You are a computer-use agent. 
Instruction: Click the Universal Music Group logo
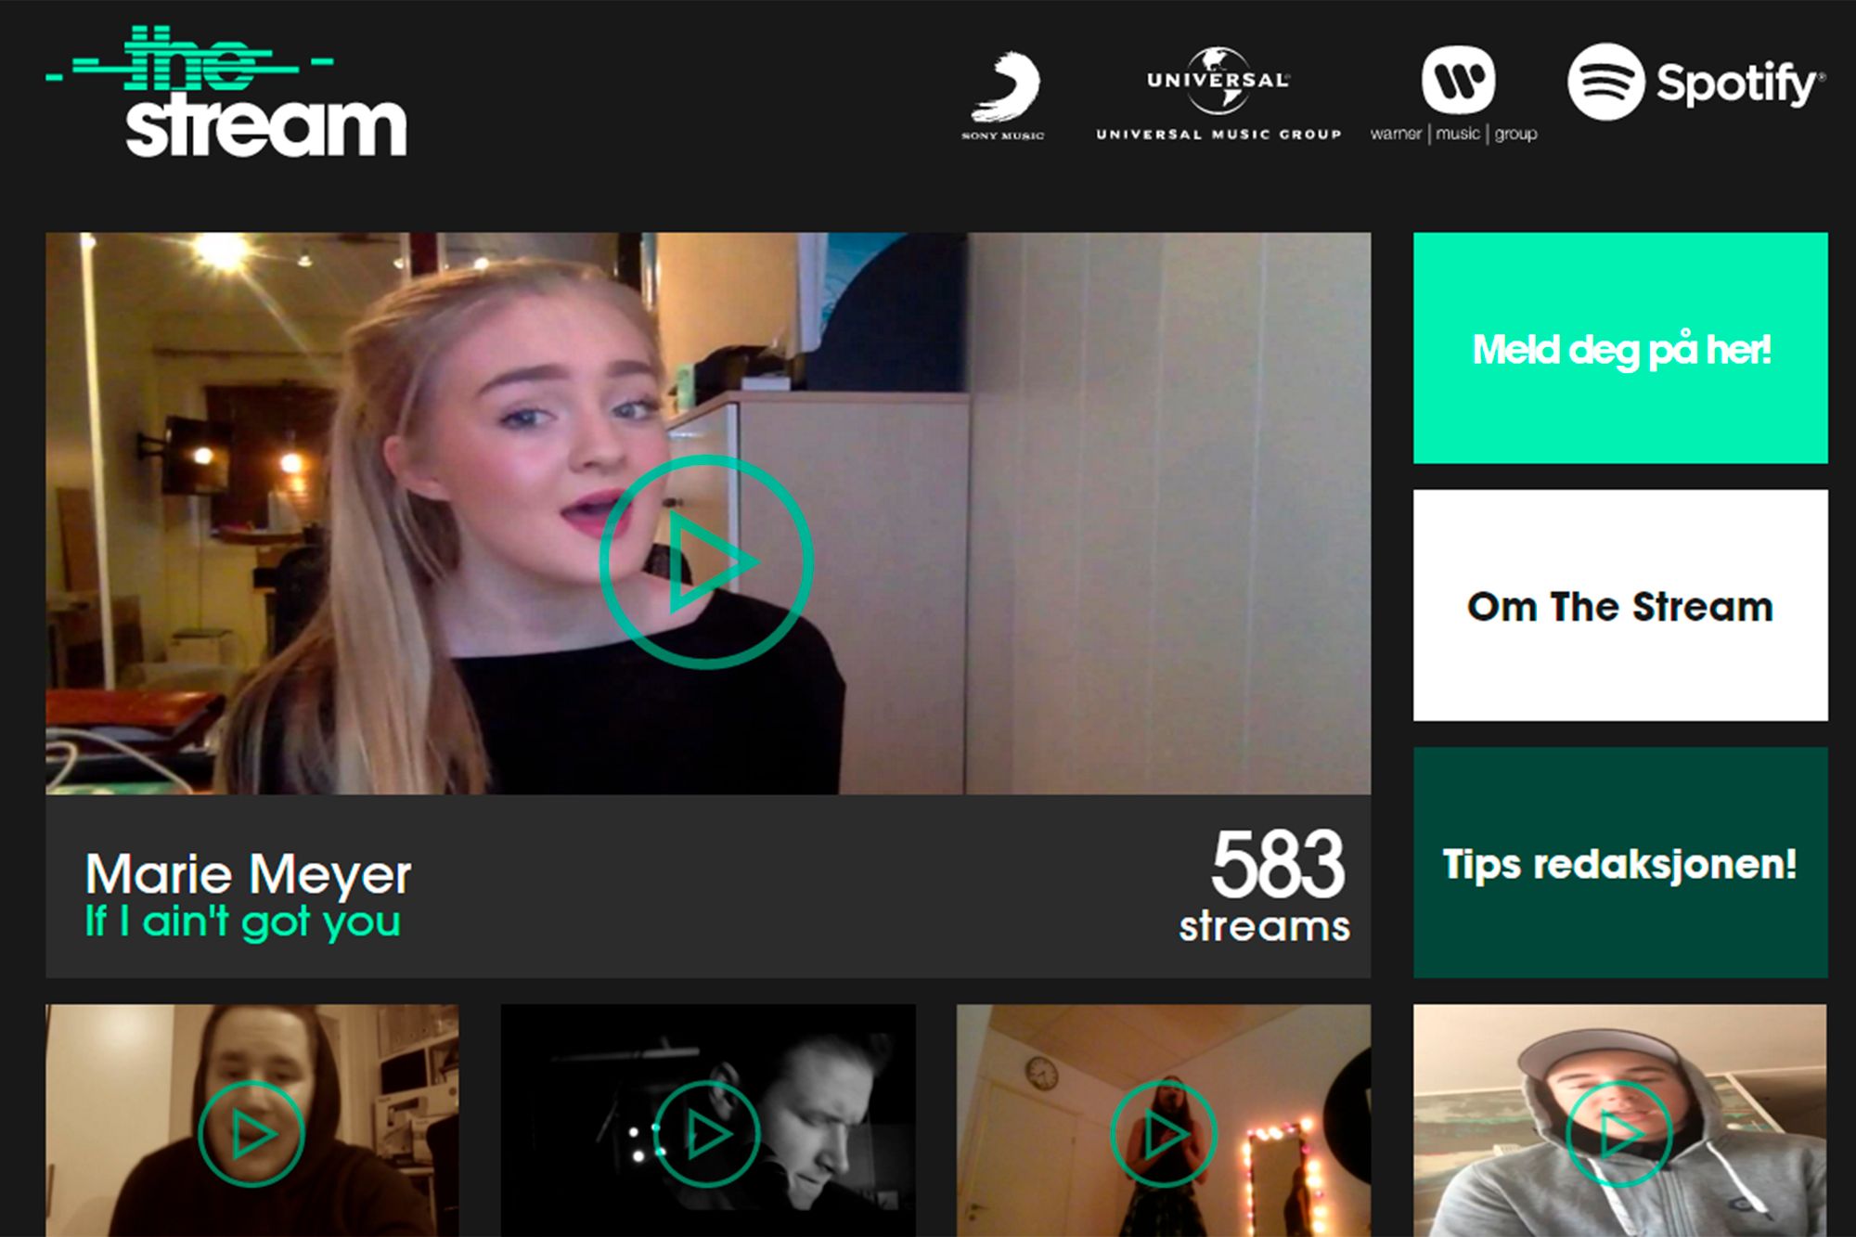point(1218,95)
